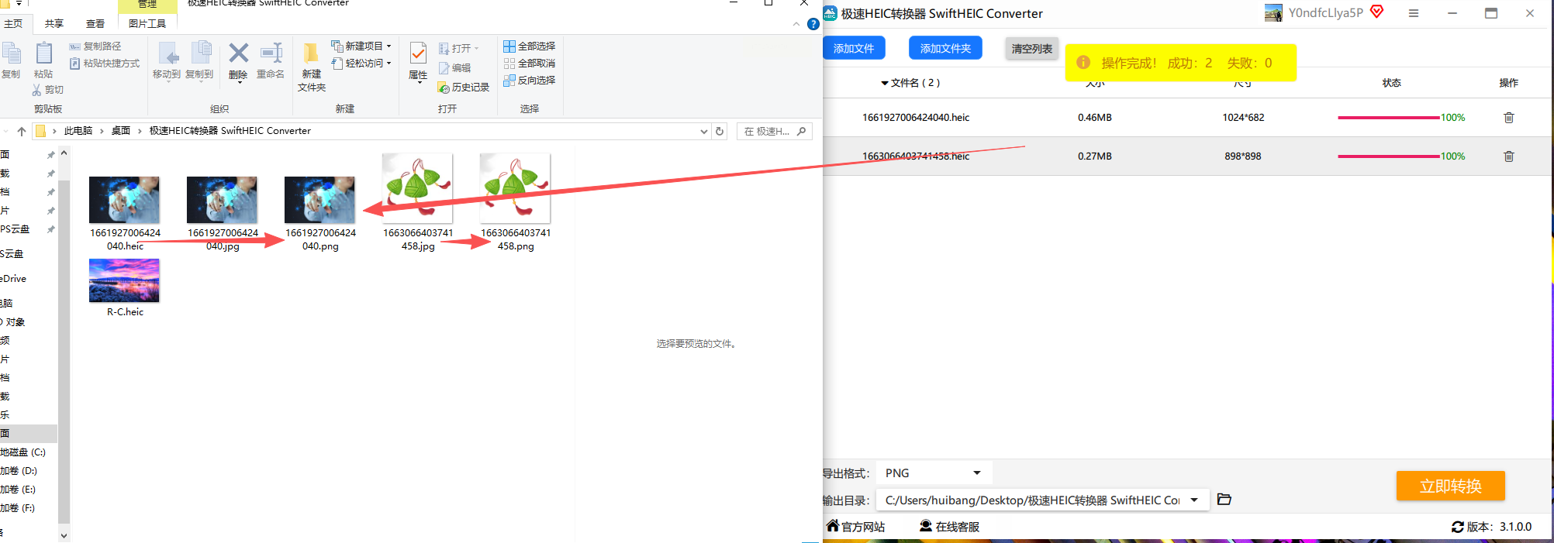Delete the 1663066403741458.heic row via trash icon
The height and width of the screenshot is (543, 1554).
(1509, 156)
